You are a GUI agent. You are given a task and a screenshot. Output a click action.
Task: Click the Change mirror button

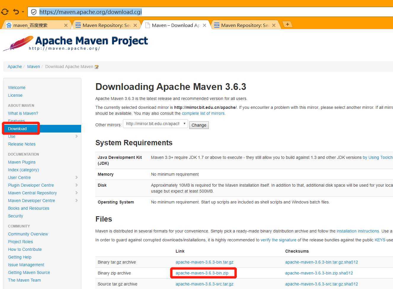point(199,125)
